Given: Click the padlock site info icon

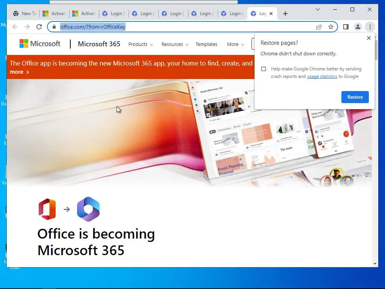Looking at the screenshot, I should click(54, 27).
